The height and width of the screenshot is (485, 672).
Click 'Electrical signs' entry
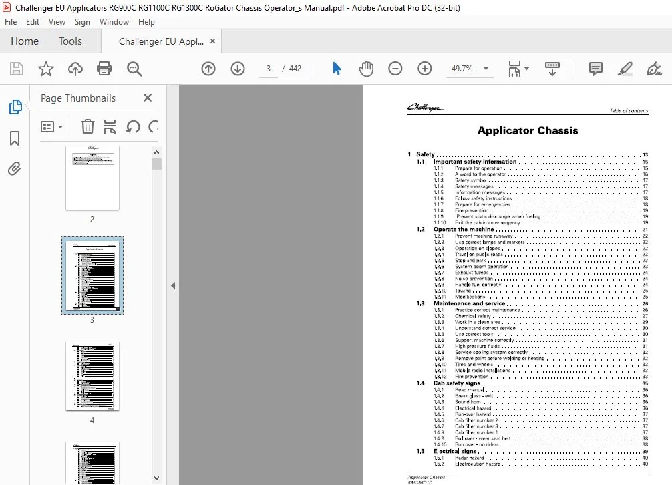click(x=532, y=451)
